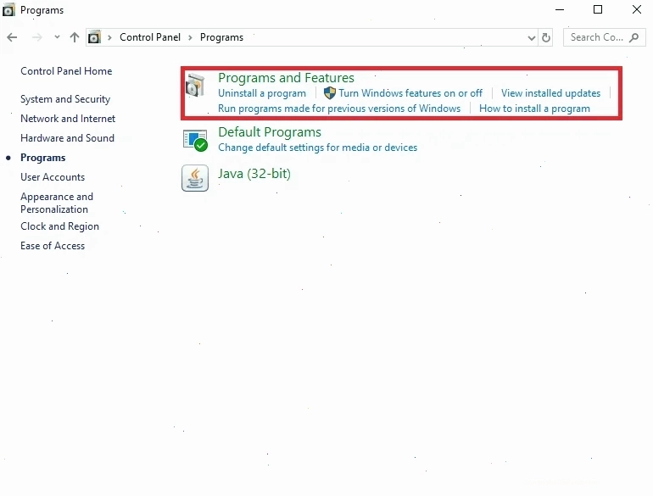This screenshot has height=496, width=653.
Task: Click the Programs window title icon
Action: coord(8,9)
